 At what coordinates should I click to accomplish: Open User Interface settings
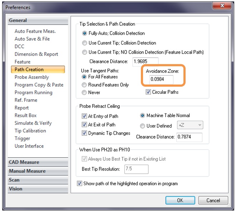(x=29, y=146)
